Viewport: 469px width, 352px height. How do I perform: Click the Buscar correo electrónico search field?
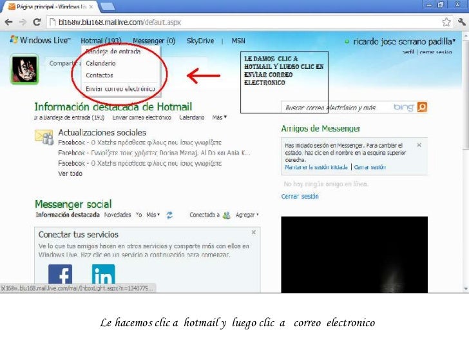click(x=337, y=107)
